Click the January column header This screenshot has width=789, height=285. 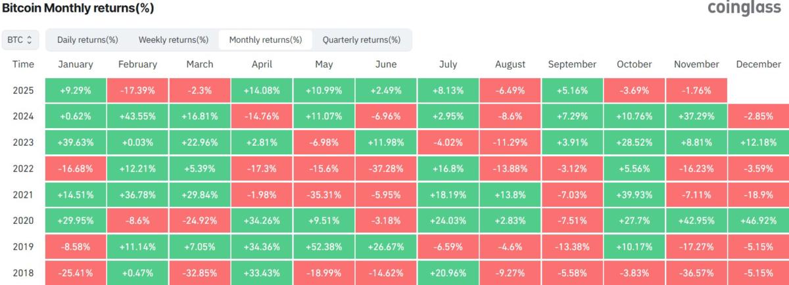76,64
